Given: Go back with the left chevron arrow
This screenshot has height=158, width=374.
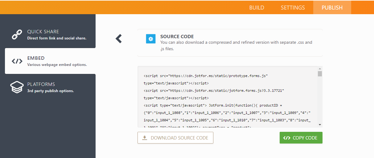Looking at the screenshot, I should [119, 38].
